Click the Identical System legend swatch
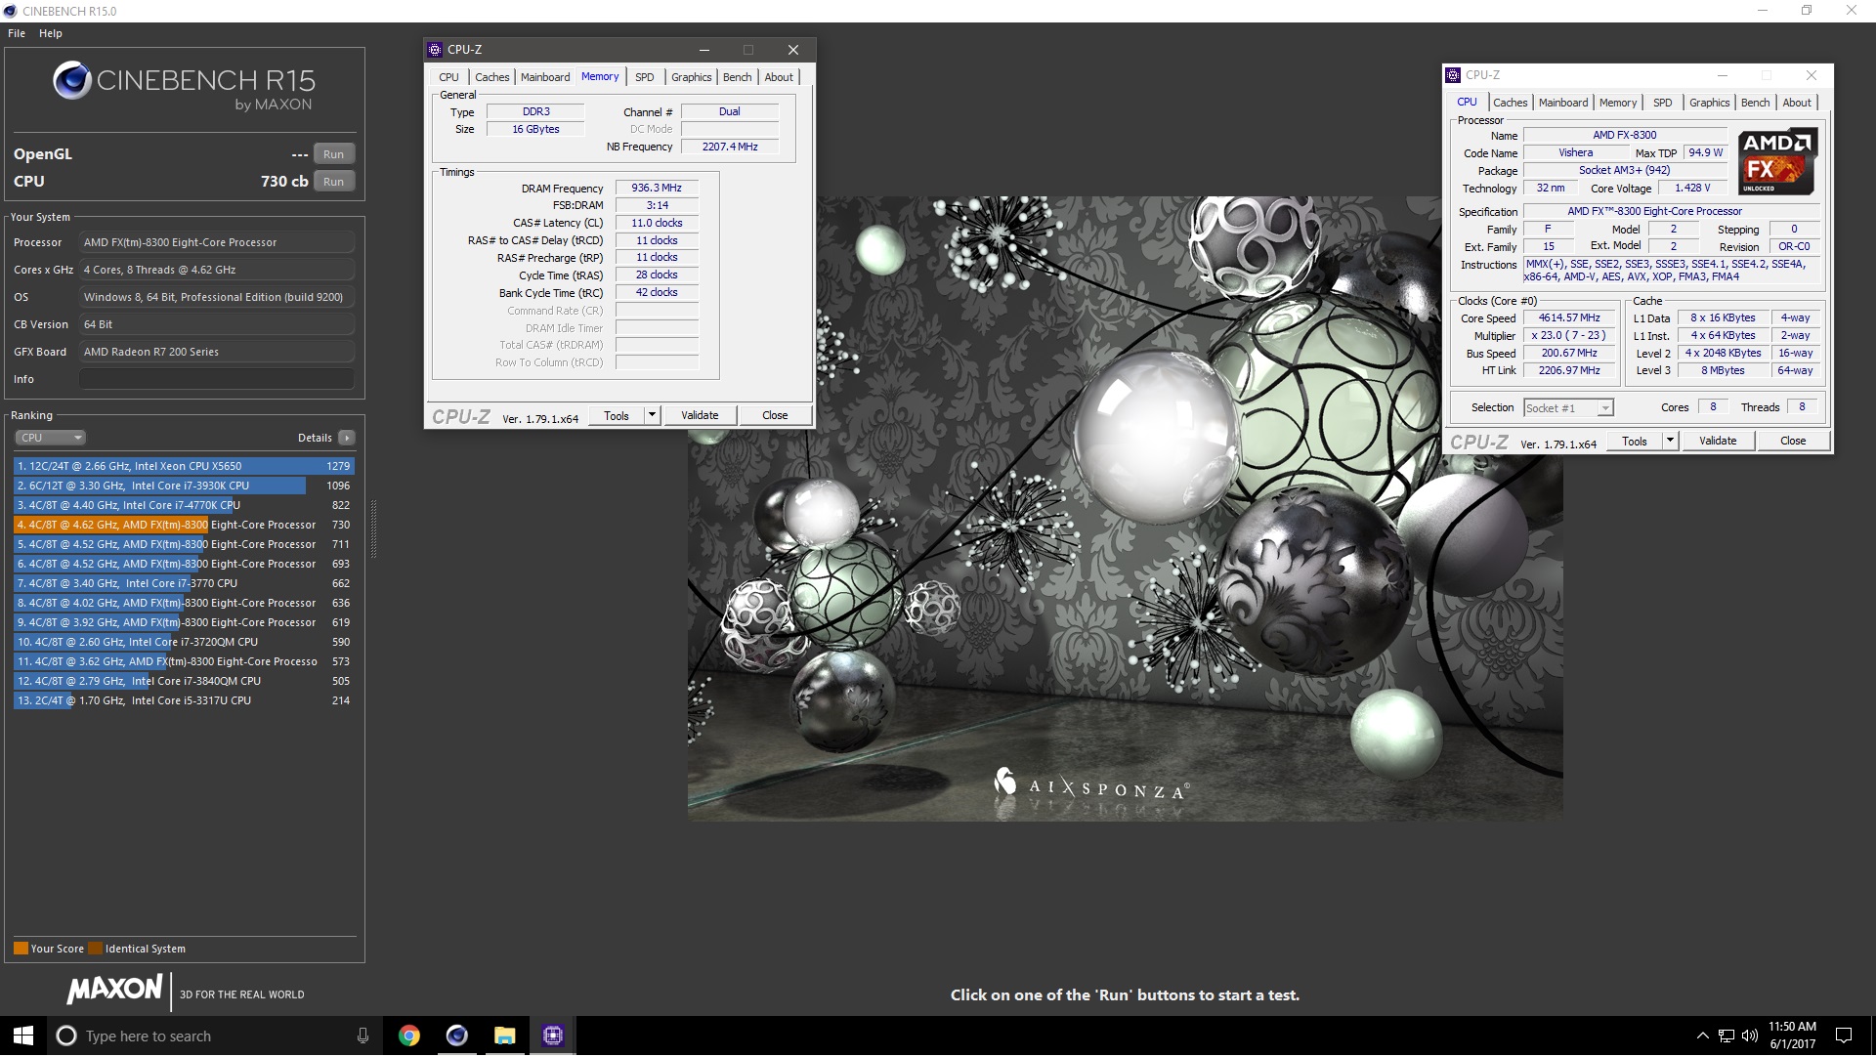 [x=95, y=949]
